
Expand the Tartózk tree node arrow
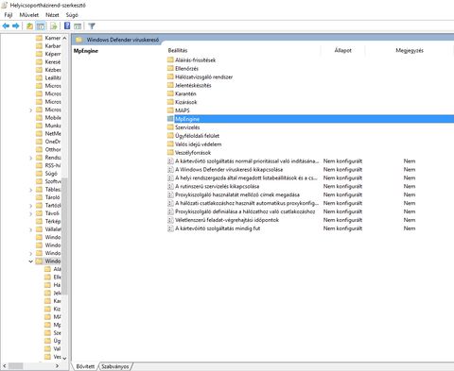31,206
